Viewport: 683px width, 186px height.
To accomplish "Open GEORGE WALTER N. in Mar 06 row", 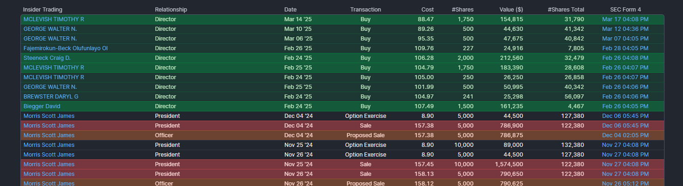I will pos(50,39).
